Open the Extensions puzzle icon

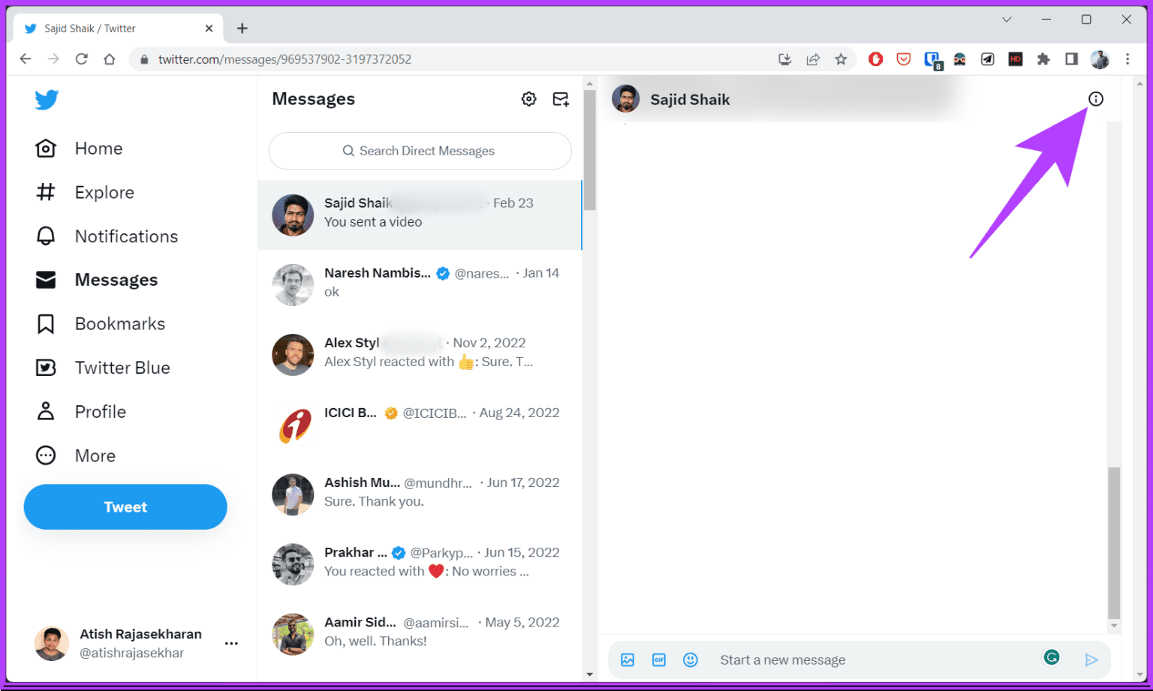click(1043, 59)
